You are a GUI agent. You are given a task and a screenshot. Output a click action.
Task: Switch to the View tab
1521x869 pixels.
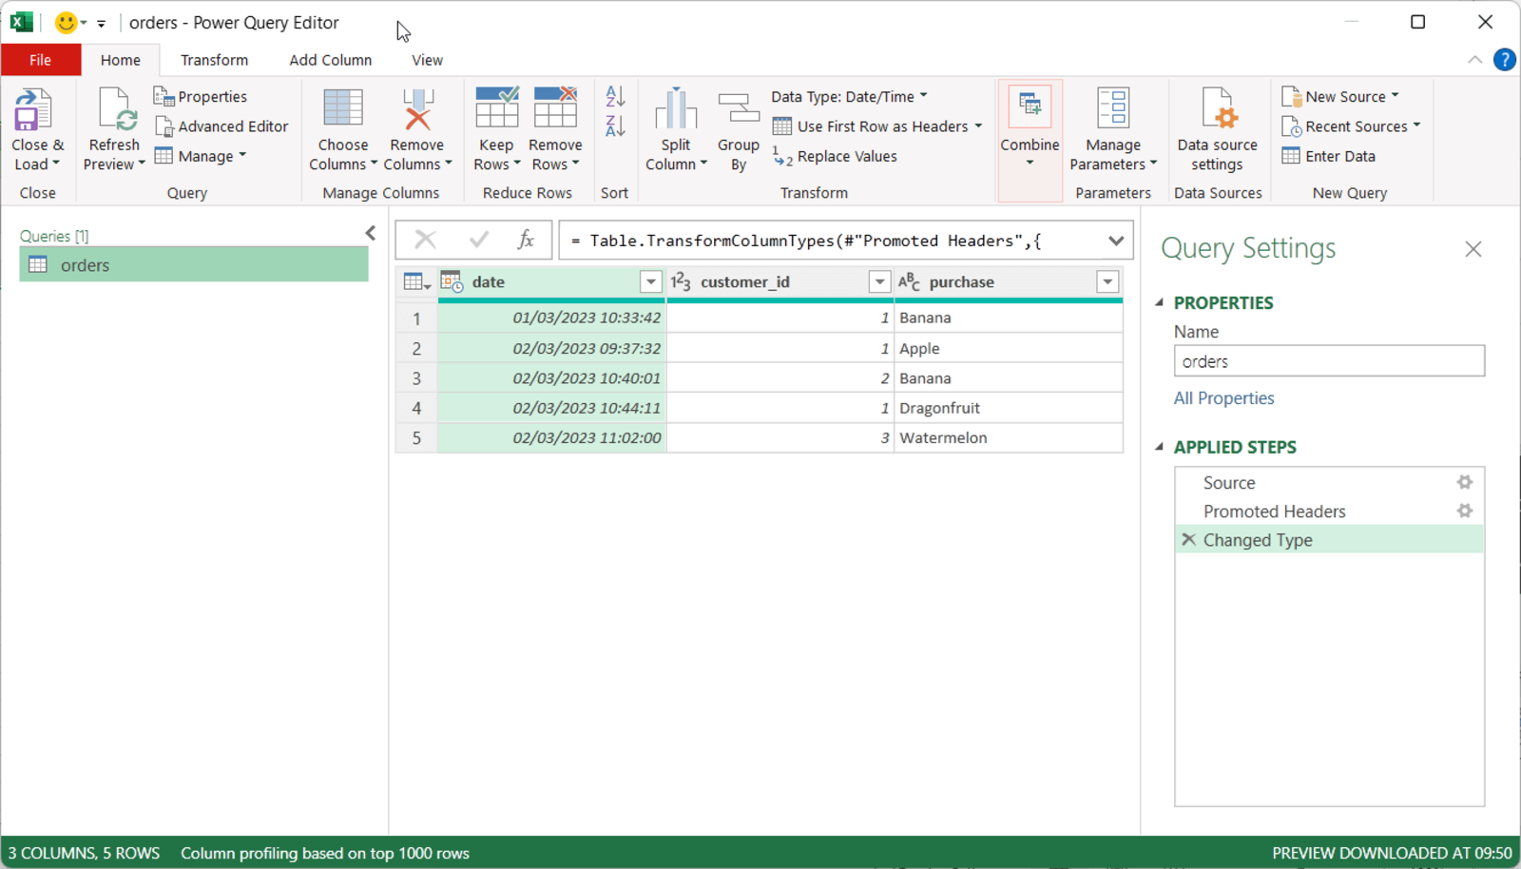427,60
